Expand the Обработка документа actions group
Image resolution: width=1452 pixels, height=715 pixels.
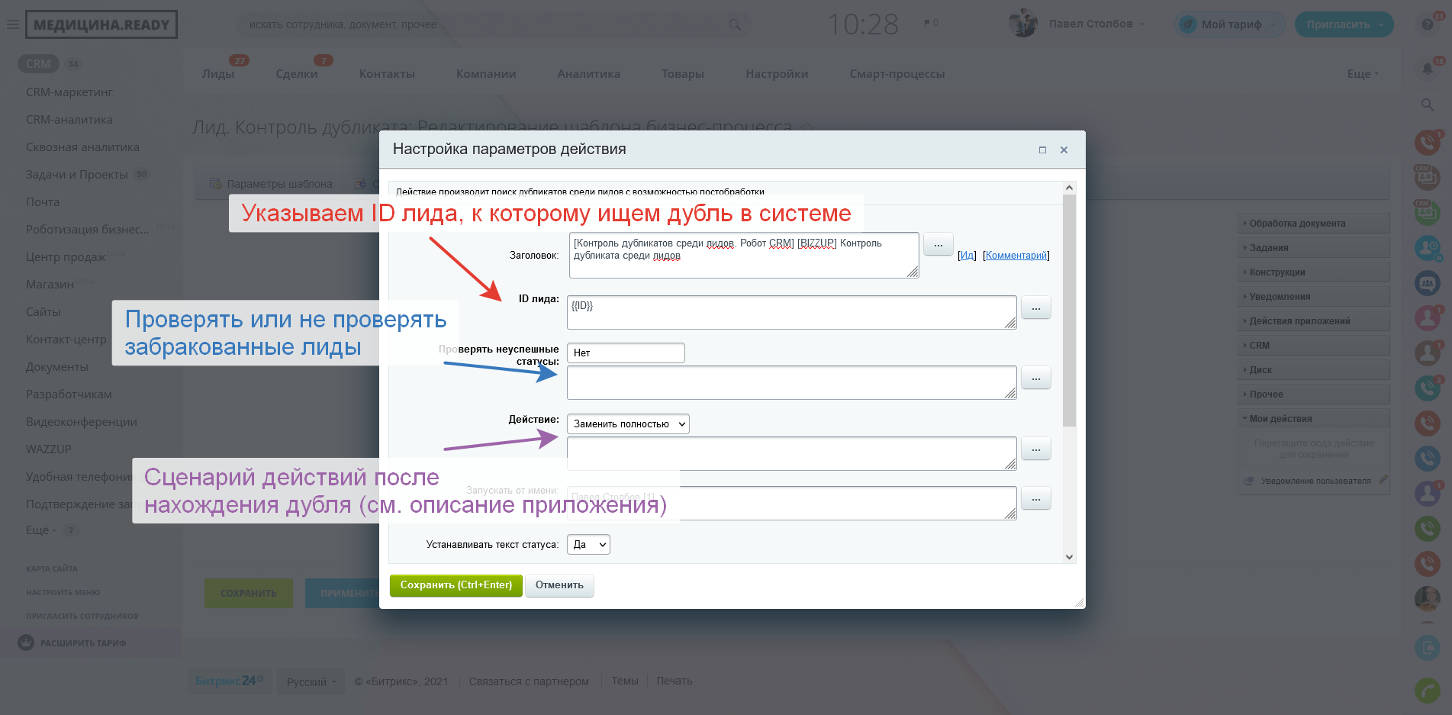1313,224
